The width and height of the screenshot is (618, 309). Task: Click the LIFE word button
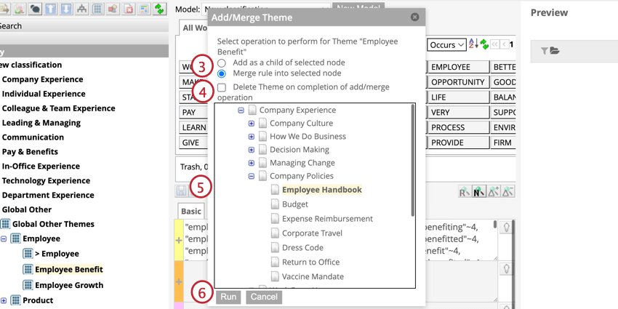pos(457,97)
